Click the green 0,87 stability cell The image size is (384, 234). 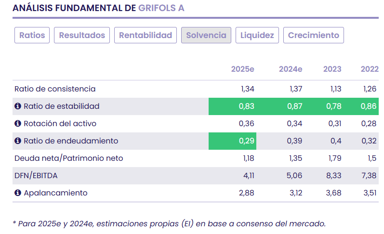pos(281,106)
